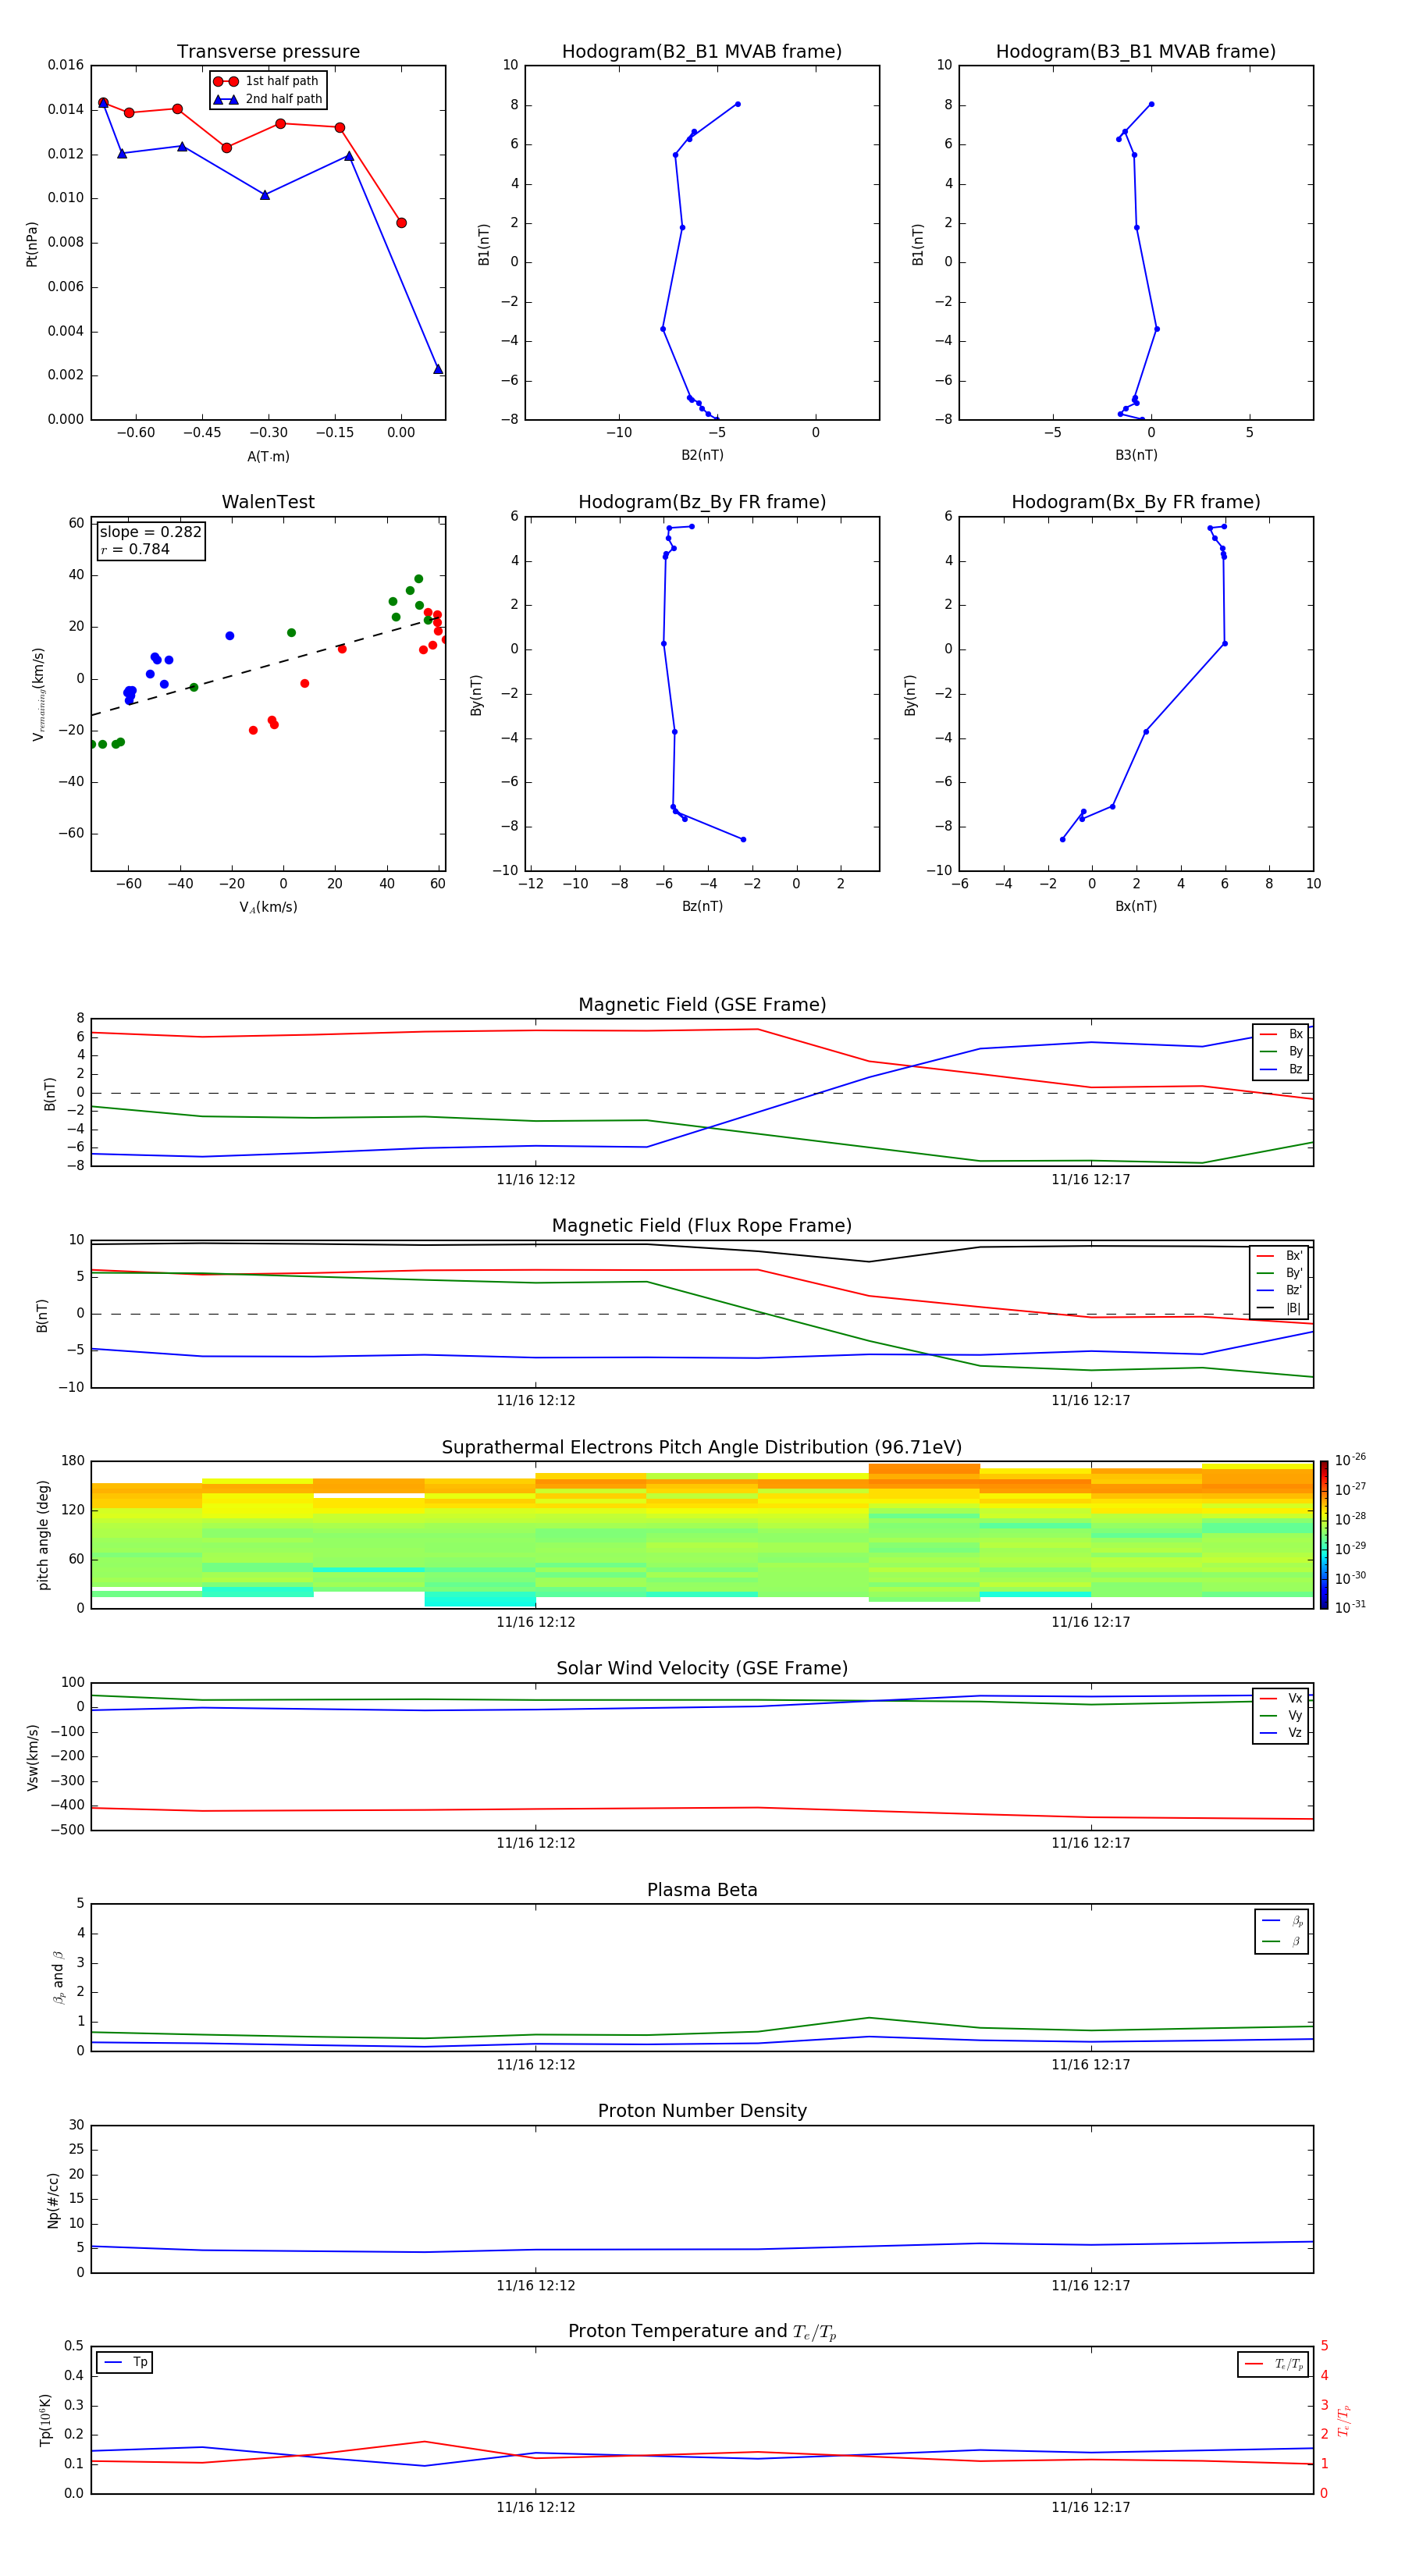Select the colorbar tick label 10^-31
The height and width of the screenshot is (2576, 1405).
click(x=1351, y=1607)
